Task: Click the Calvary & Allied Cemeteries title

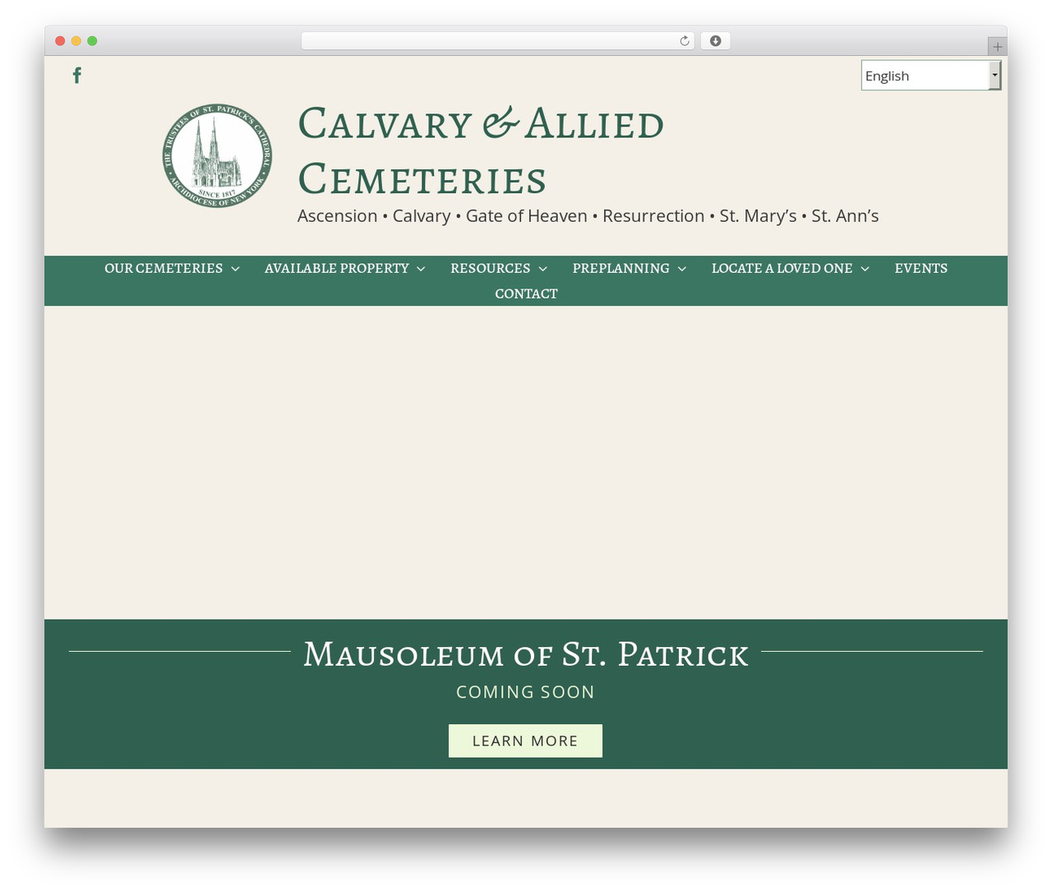Action: (481, 151)
